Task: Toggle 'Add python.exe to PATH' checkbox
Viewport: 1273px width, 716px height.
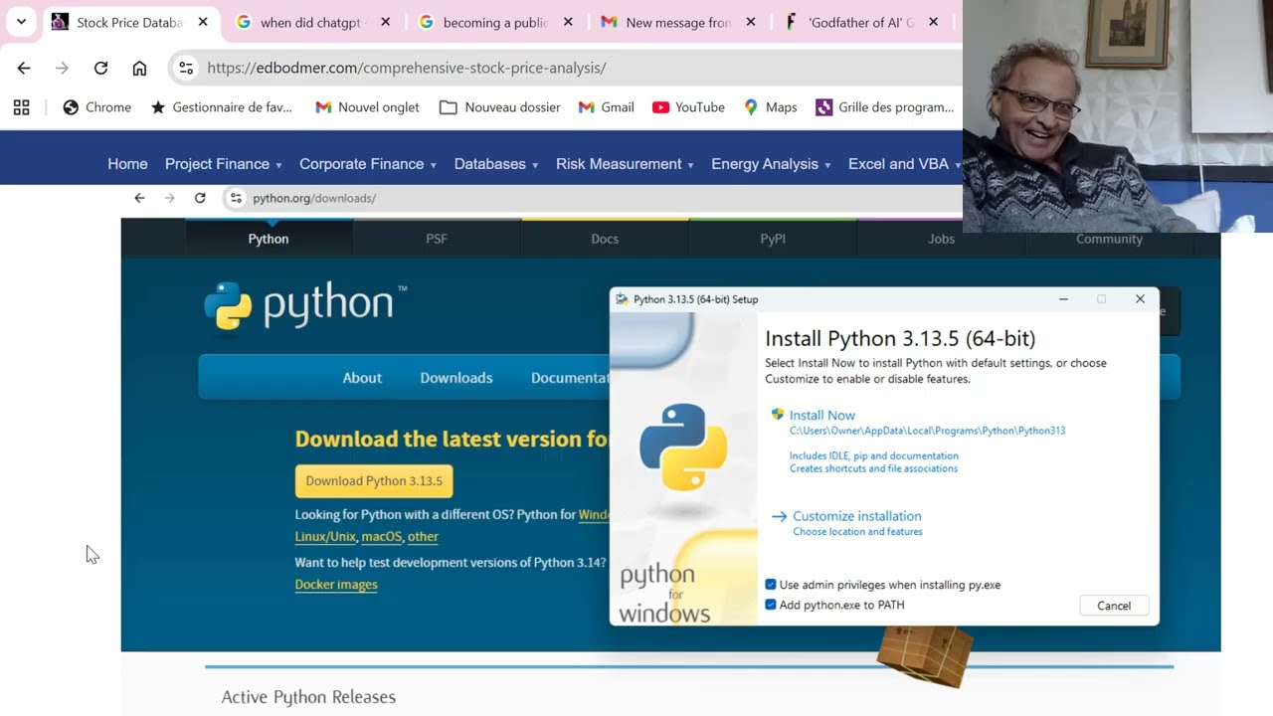Action: tap(770, 605)
